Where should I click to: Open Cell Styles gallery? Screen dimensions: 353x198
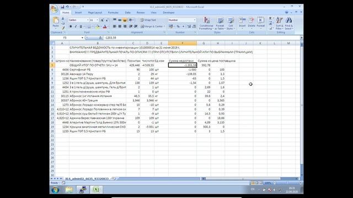click(x=231, y=24)
